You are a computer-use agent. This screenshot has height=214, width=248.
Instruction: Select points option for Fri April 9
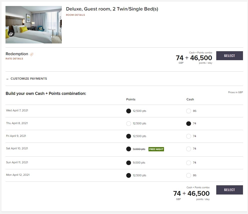click(128, 136)
